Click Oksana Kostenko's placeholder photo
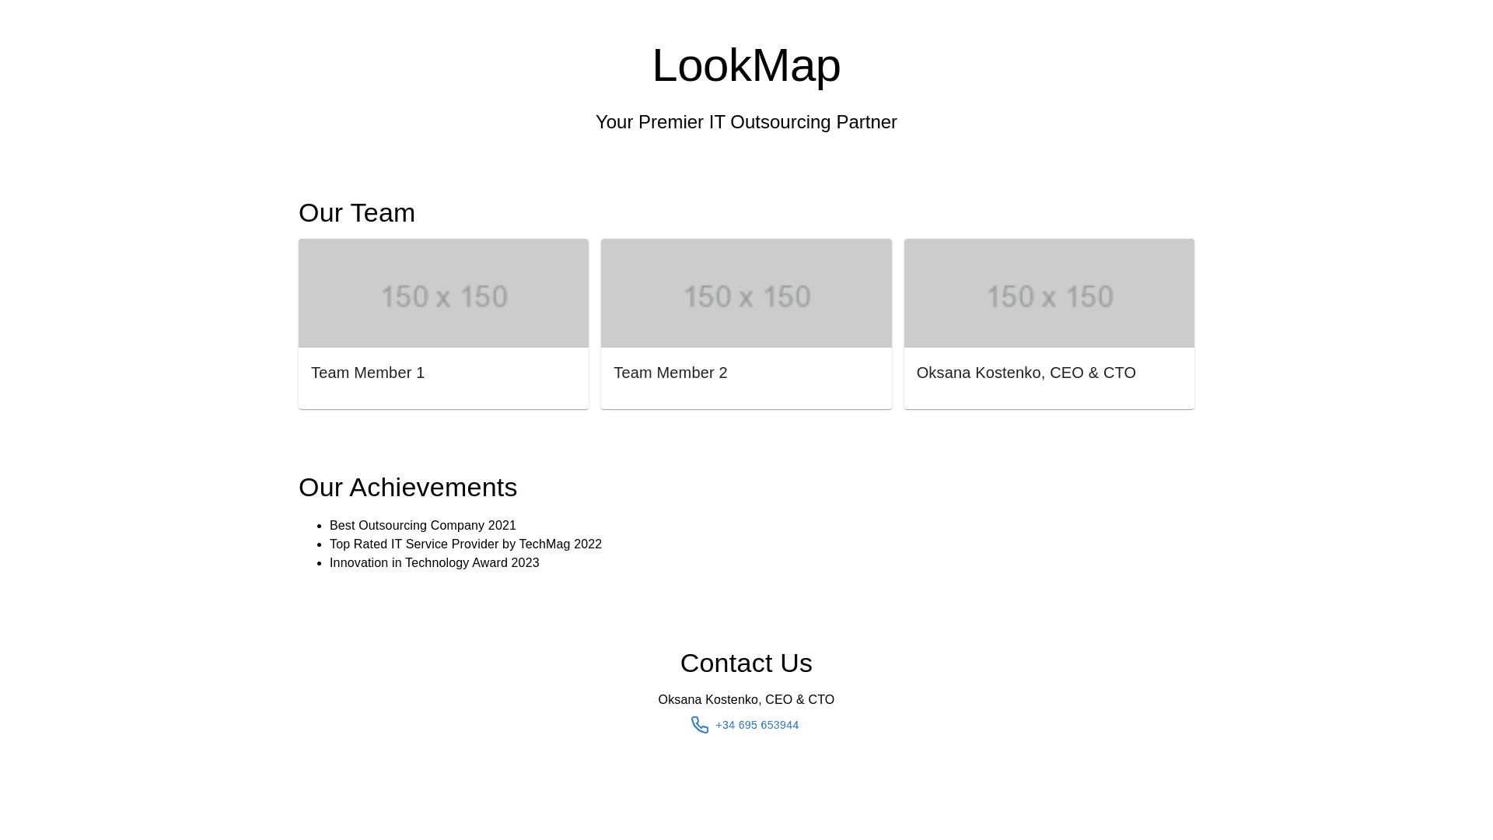Viewport: 1493px width, 840px height. pos(1049,293)
